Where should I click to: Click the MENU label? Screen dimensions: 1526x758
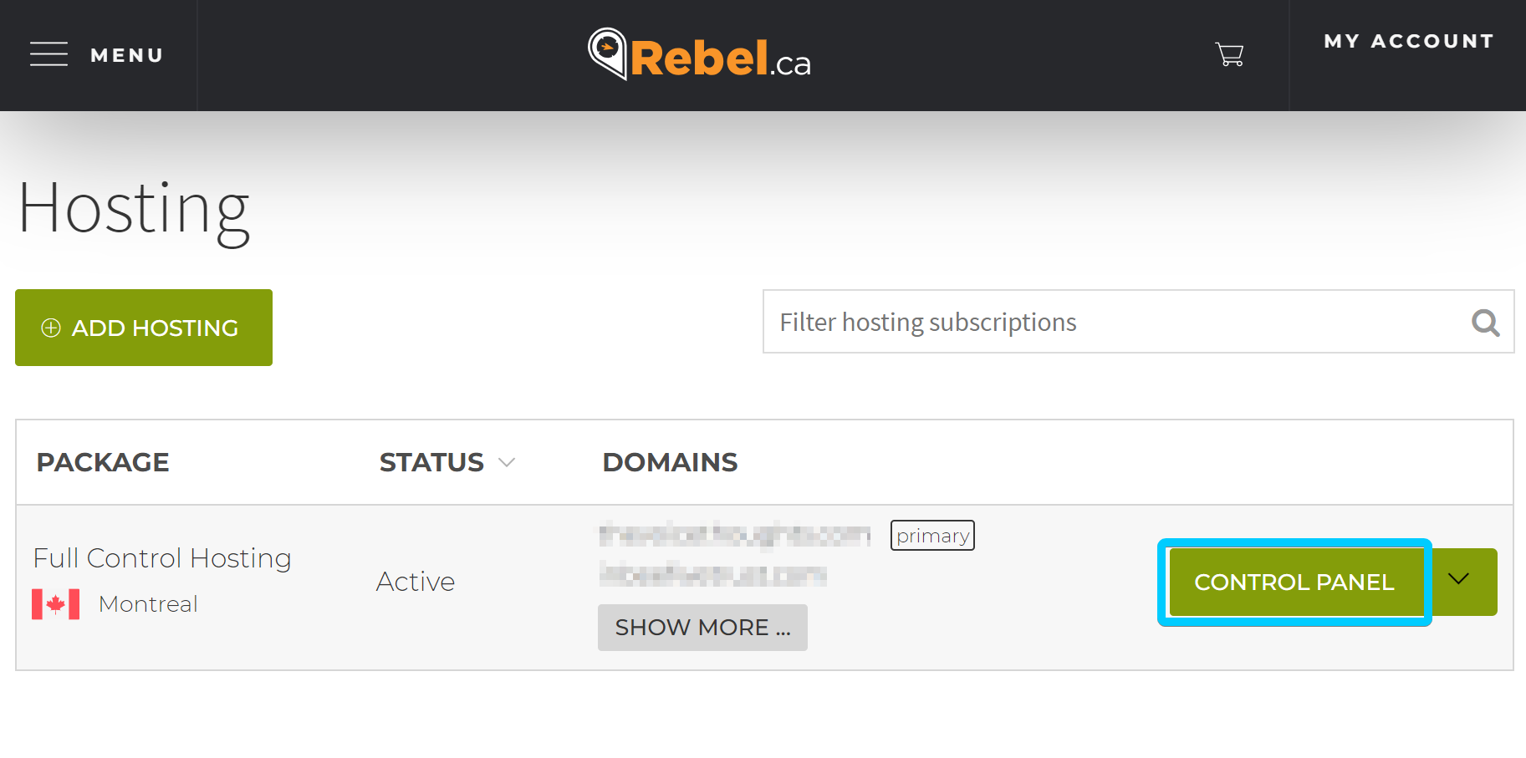(x=127, y=55)
